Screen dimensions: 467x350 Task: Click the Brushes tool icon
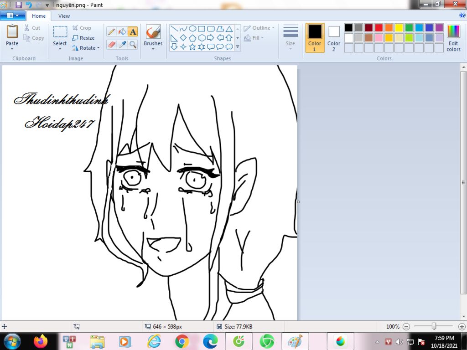tap(153, 31)
